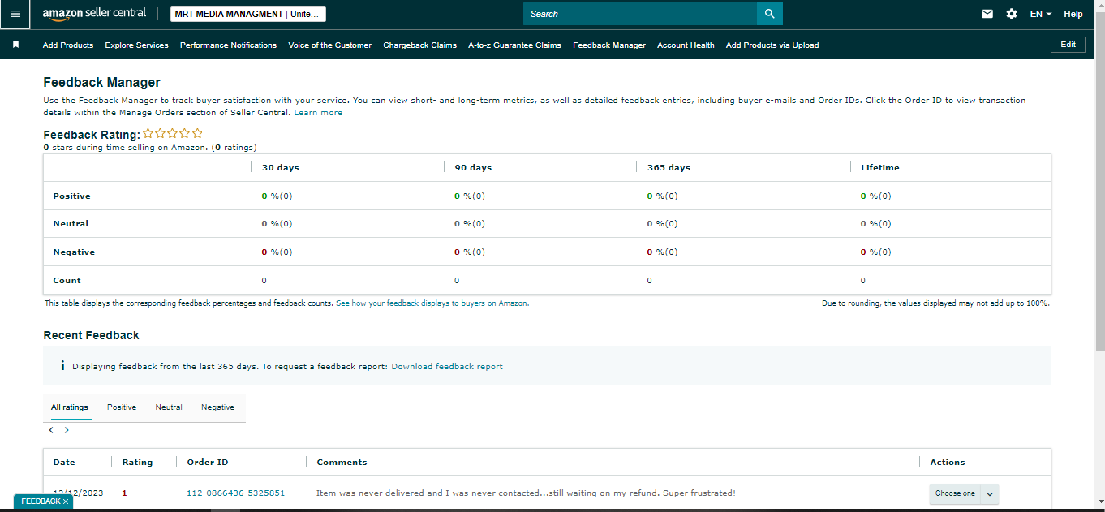Open Help in the top bar
The image size is (1105, 512).
(x=1073, y=14)
